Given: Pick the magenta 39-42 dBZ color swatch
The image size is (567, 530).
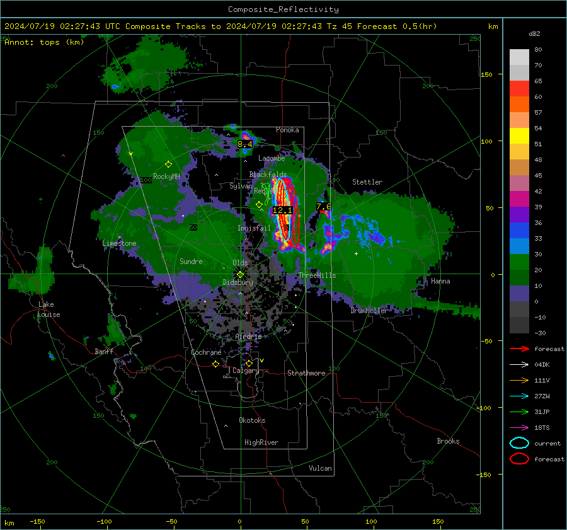Looking at the screenshot, I should tap(519, 199).
